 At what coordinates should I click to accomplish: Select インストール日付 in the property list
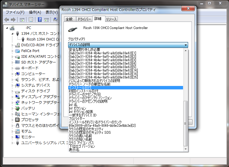tap(126, 87)
